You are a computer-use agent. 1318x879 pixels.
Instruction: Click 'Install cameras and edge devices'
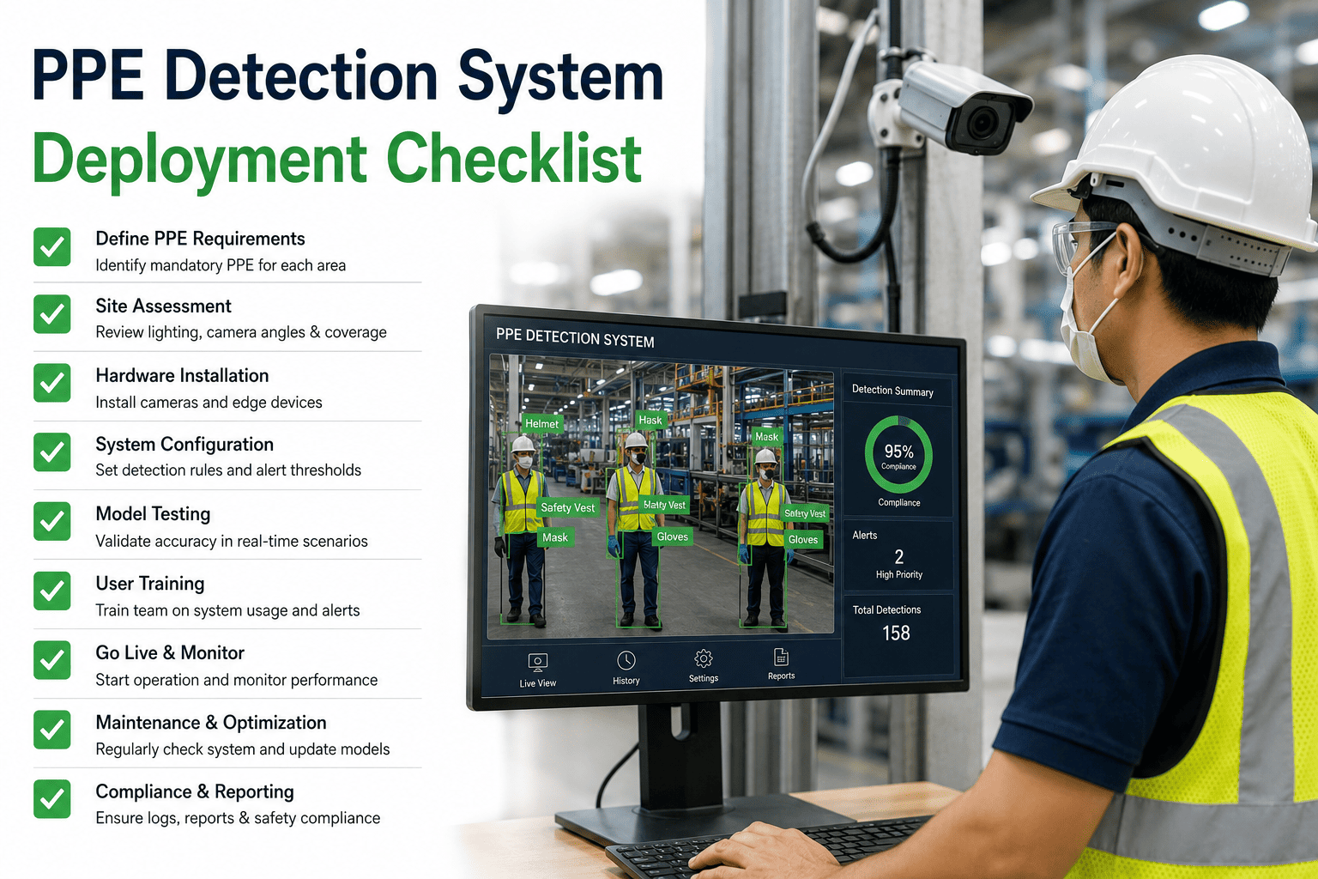click(209, 402)
